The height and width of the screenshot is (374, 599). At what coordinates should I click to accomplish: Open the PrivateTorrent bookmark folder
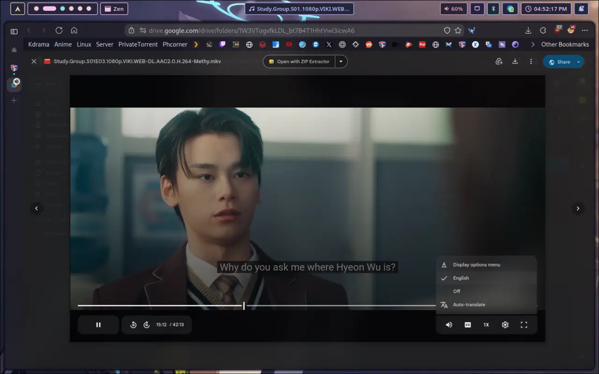[138, 44]
